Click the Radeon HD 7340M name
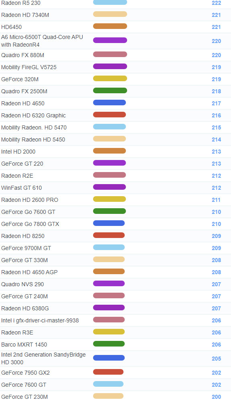Screen dimensions: 231x402 25,15
